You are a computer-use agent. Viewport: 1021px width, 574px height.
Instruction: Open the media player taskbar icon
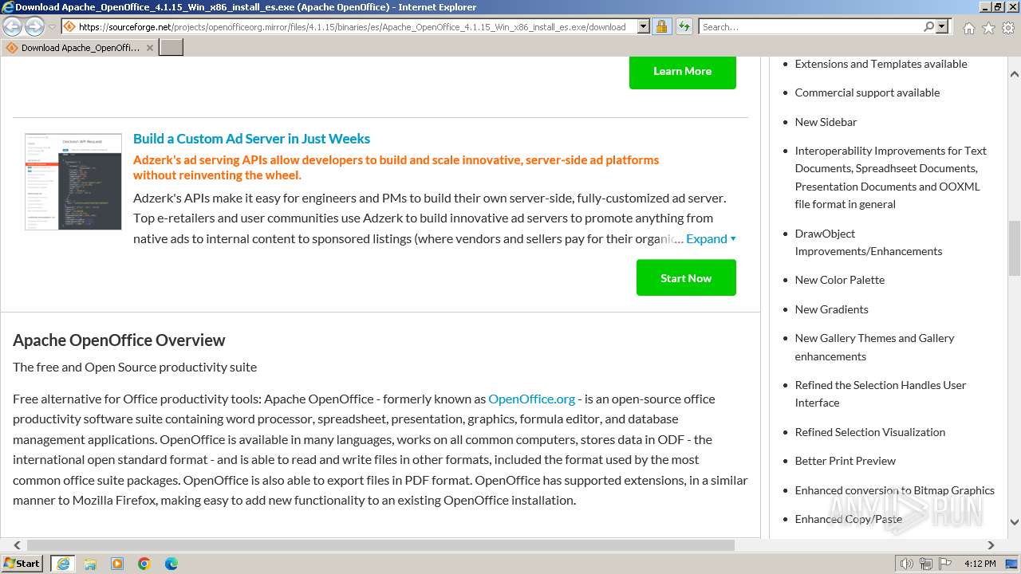pyautogui.click(x=117, y=564)
